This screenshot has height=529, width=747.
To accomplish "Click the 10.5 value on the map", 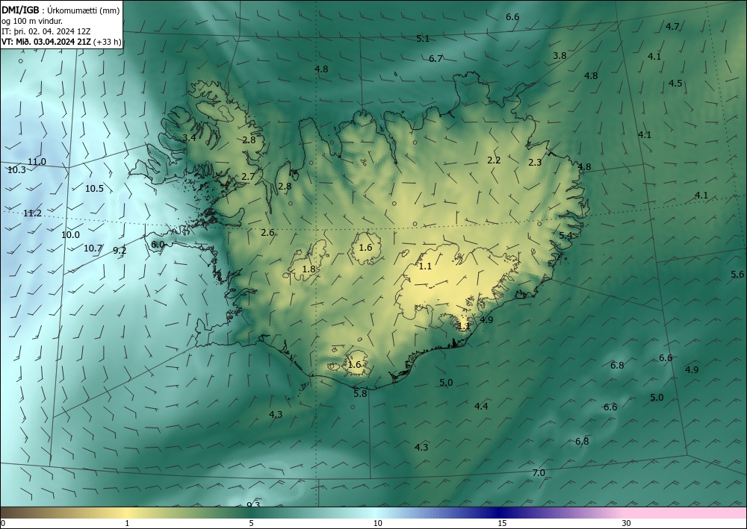I will [x=94, y=188].
